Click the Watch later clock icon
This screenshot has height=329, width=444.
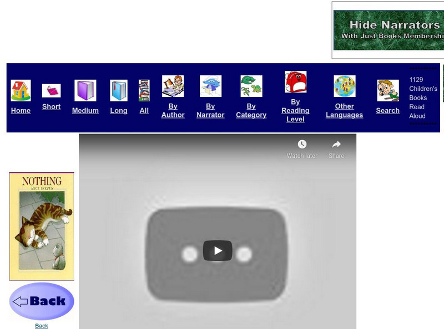302,145
